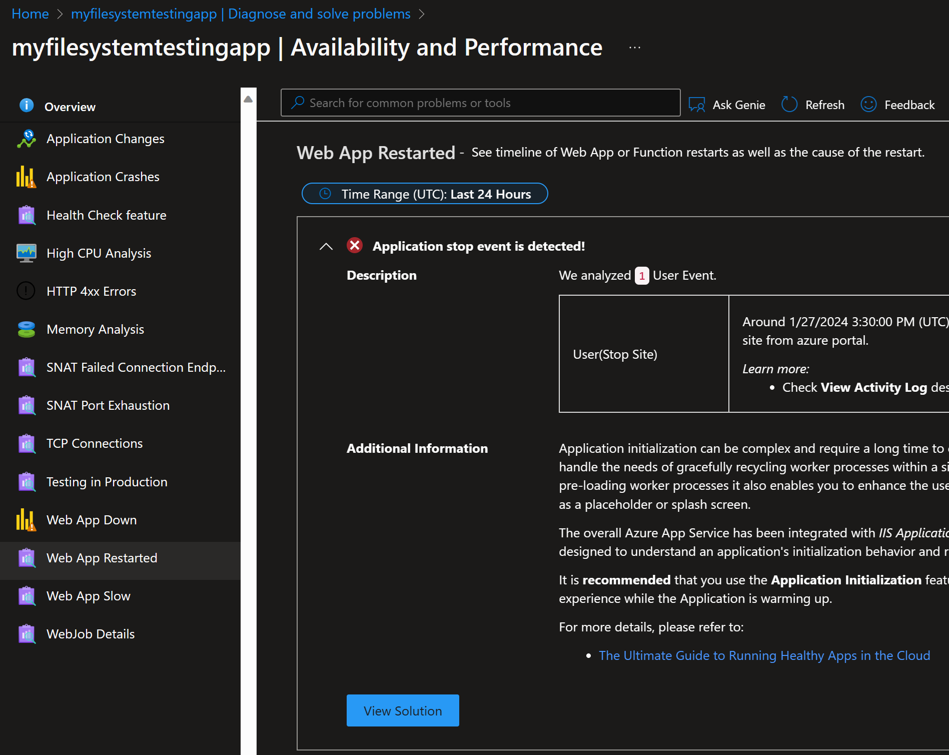Click the HTTP 4xx Errors warning icon

[26, 291]
